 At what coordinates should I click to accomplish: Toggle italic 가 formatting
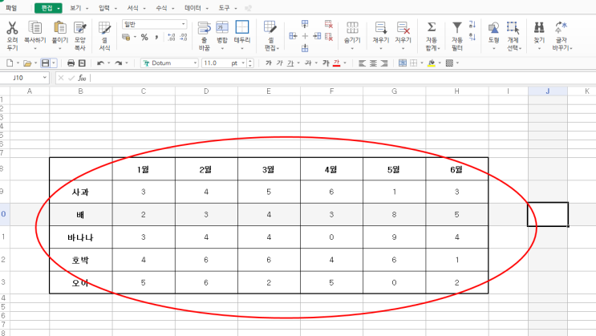(x=280, y=63)
